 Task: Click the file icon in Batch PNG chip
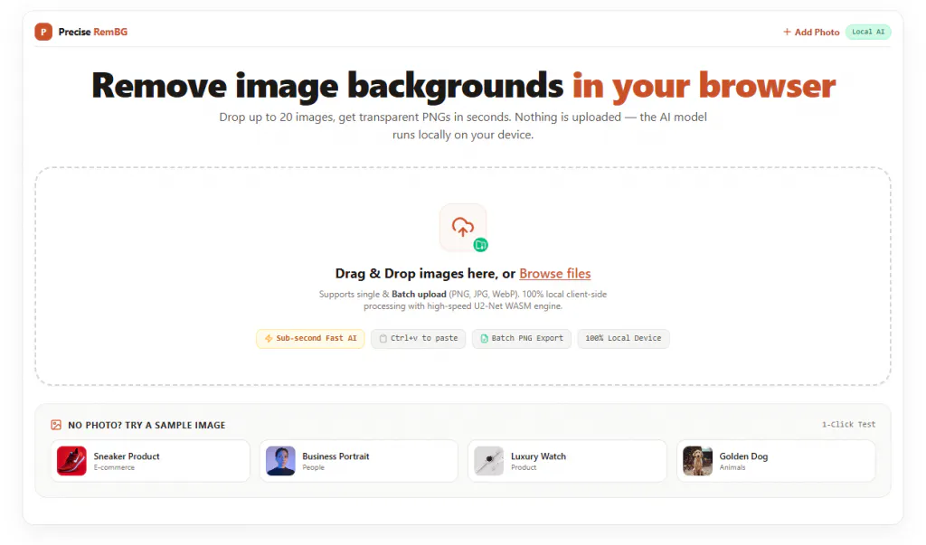coord(485,338)
